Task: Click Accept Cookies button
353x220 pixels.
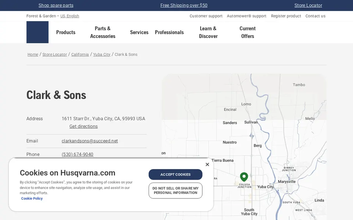Action: (175, 175)
